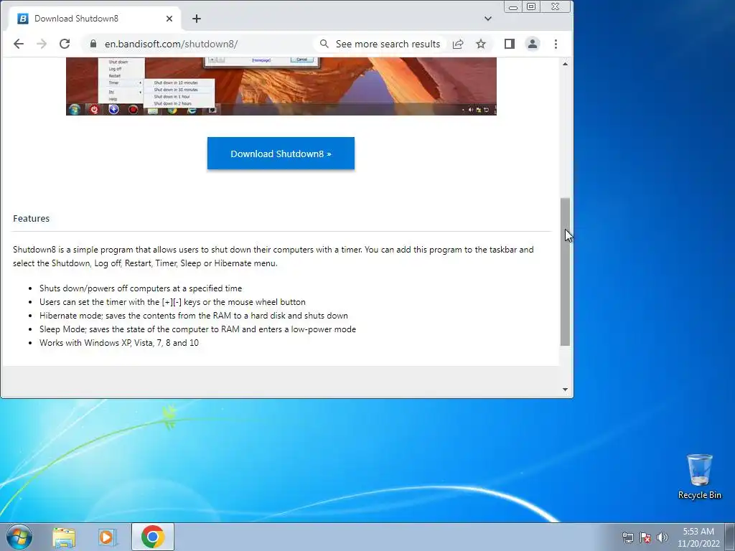Click the Sleep Mode bullet text

click(x=198, y=329)
